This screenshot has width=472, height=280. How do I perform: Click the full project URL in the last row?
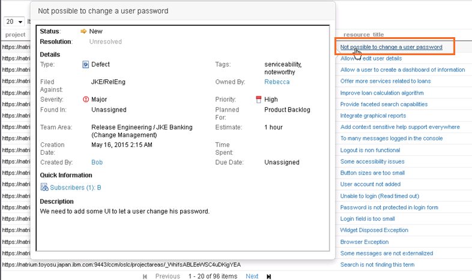pyautogui.click(x=121, y=264)
